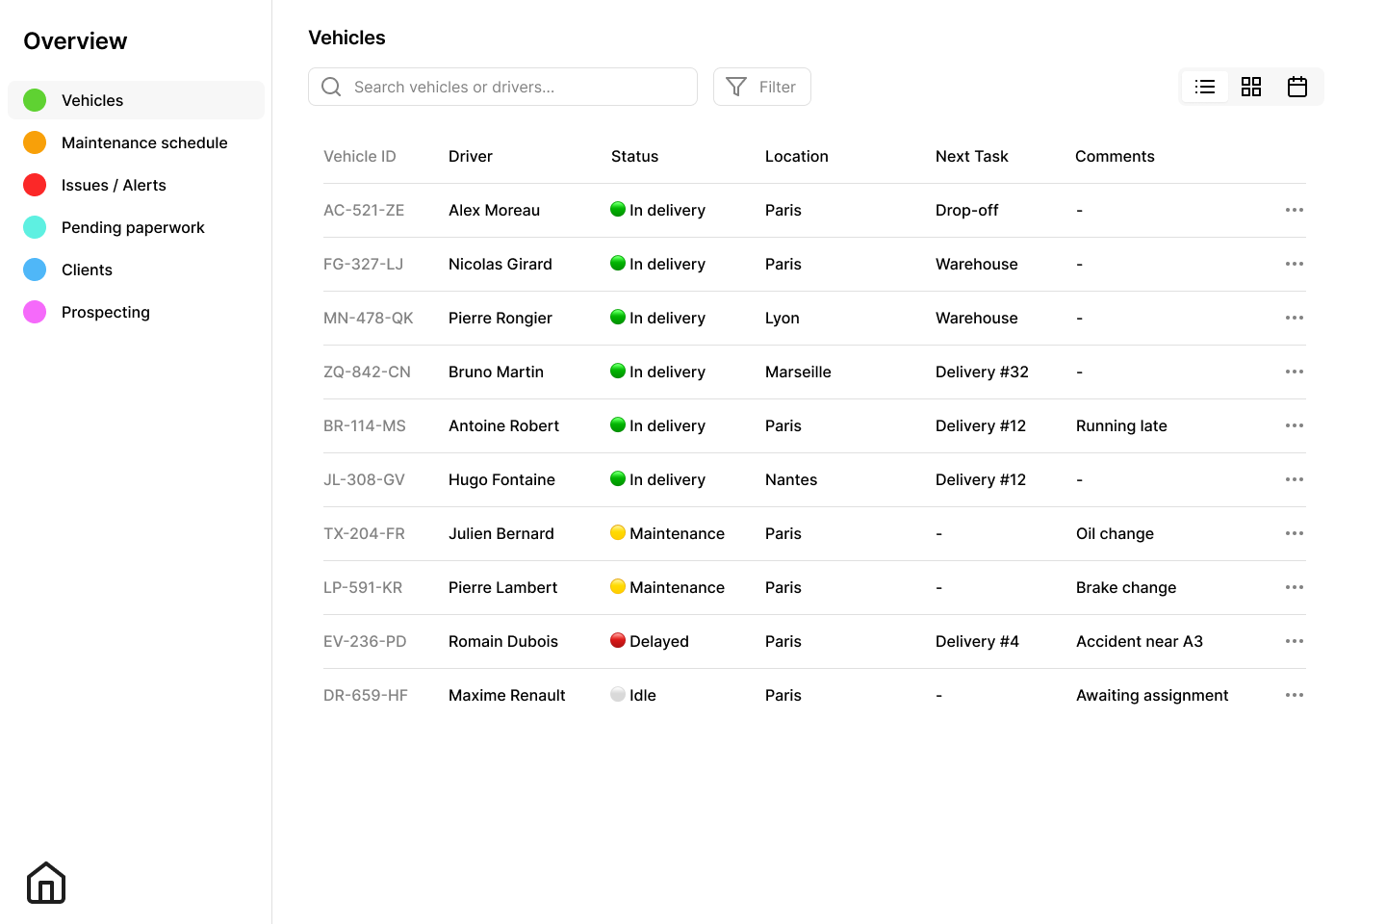Expand actions menu for Maxime Renault
Viewport: 1386px width, 924px height.
[1295, 695]
